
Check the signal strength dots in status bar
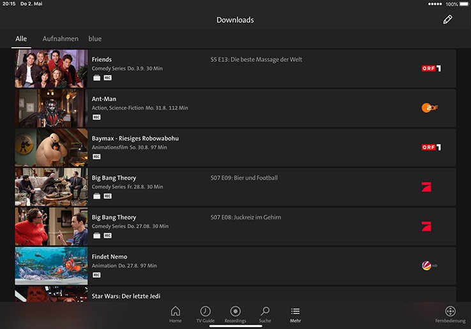[x=435, y=4]
